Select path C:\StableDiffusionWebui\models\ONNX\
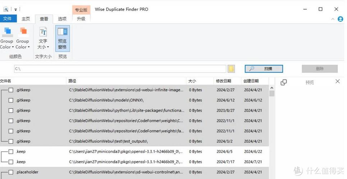This screenshot has height=179, width=347. pyautogui.click(x=106, y=100)
